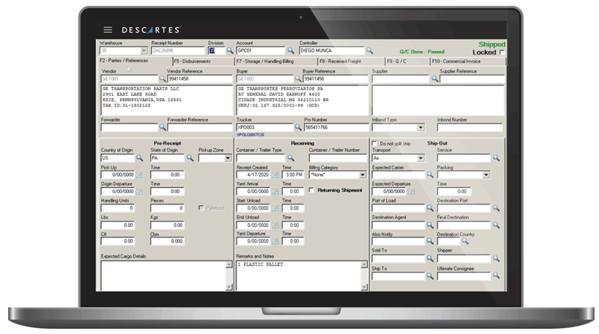599x334 pixels.
Task: Open the Receipt Created calendar picker
Action: (275, 174)
